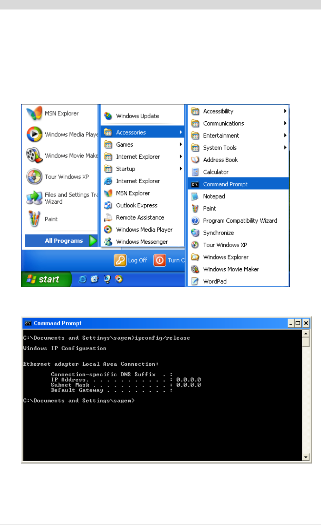321x525 pixels.
Task: Expand the Communications submenu
Action: point(285,123)
